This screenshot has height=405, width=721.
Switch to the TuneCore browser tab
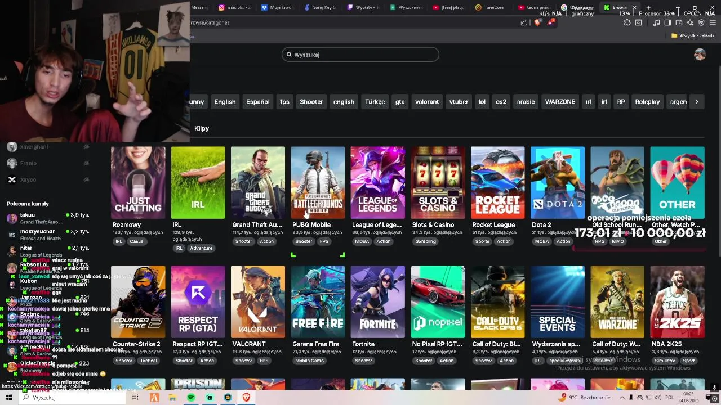click(x=490, y=7)
